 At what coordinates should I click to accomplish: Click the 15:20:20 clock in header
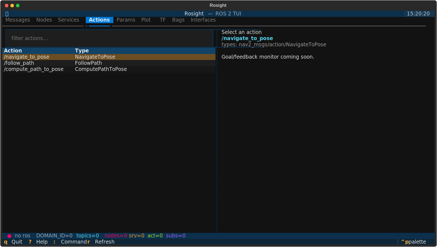point(418,14)
